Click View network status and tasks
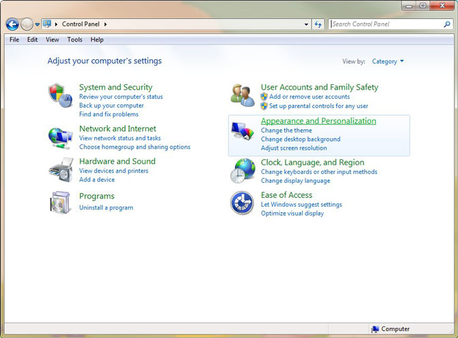 pyautogui.click(x=120, y=138)
